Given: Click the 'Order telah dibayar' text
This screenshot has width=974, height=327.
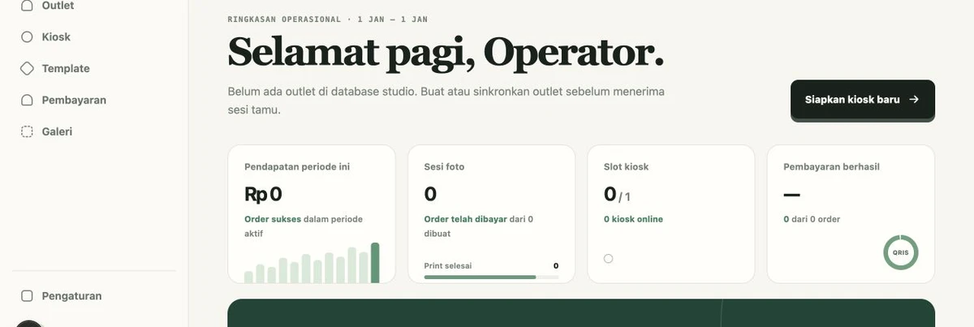Looking at the screenshot, I should 465,219.
